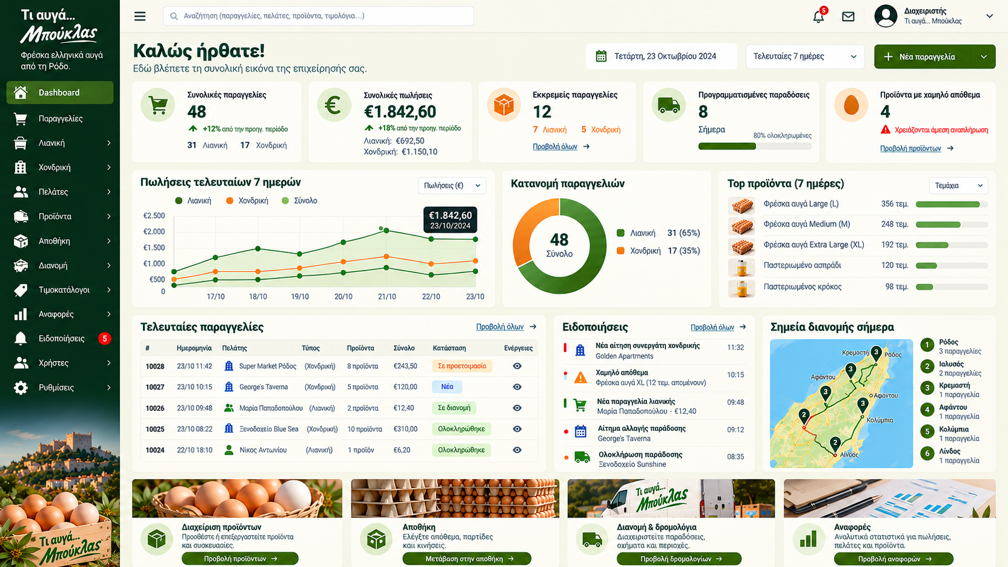This screenshot has height=567, width=1008.
Task: Click the cube icon in Διαχείριση προϊόντων card
Action: tap(157, 539)
